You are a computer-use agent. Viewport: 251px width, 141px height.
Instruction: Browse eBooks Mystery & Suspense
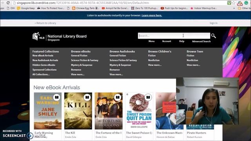[x=82, y=65]
